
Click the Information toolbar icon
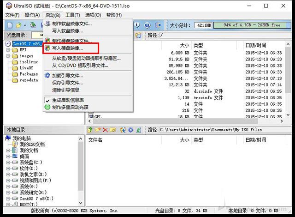point(137,25)
